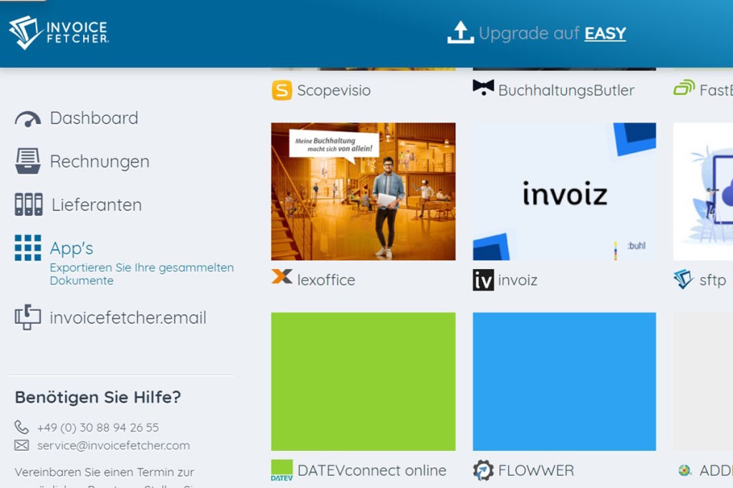Click the Lieferanten binders icon
This screenshot has height=488, width=733.
tap(29, 205)
